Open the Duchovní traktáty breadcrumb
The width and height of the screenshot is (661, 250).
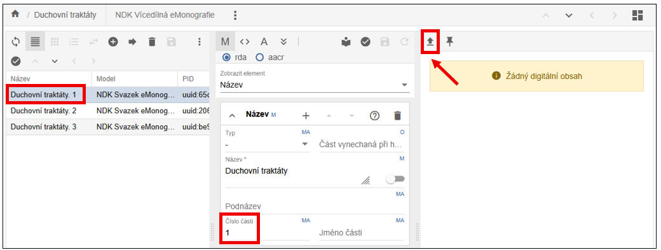tap(65, 15)
